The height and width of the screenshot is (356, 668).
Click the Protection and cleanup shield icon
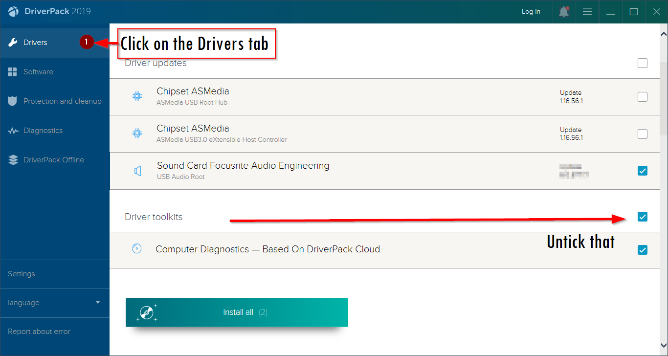click(x=13, y=101)
